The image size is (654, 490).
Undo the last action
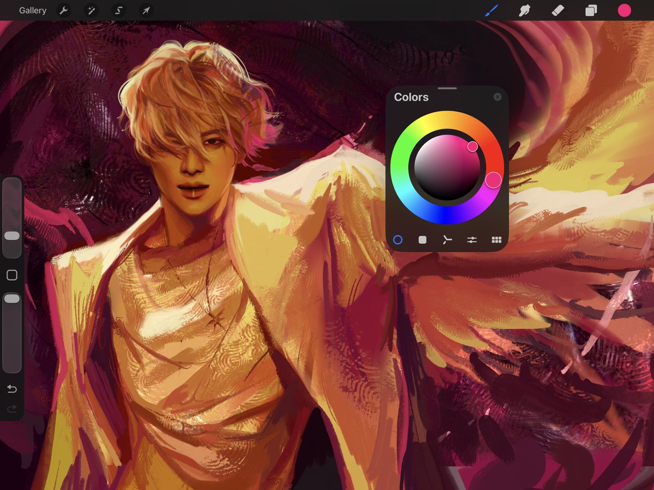point(12,389)
